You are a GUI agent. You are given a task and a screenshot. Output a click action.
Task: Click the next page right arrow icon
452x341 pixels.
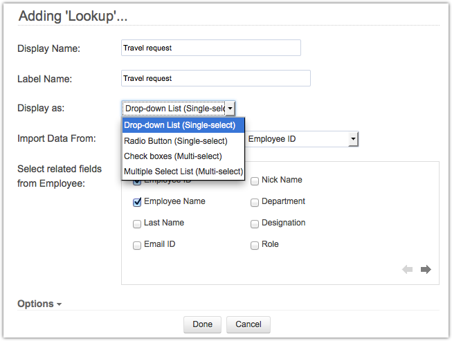[x=426, y=269]
